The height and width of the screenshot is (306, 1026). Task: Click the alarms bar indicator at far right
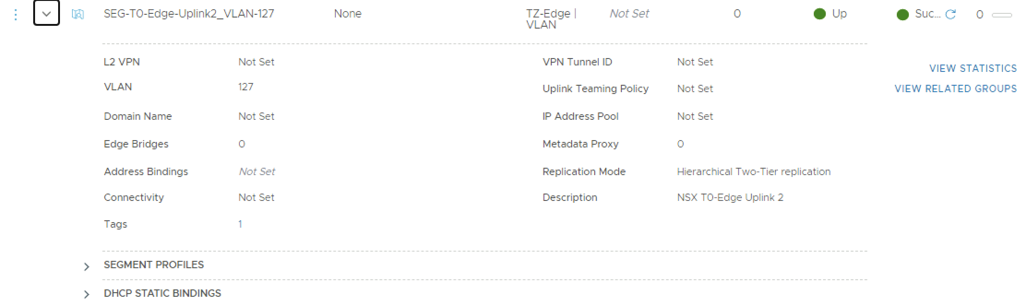coord(1002,15)
